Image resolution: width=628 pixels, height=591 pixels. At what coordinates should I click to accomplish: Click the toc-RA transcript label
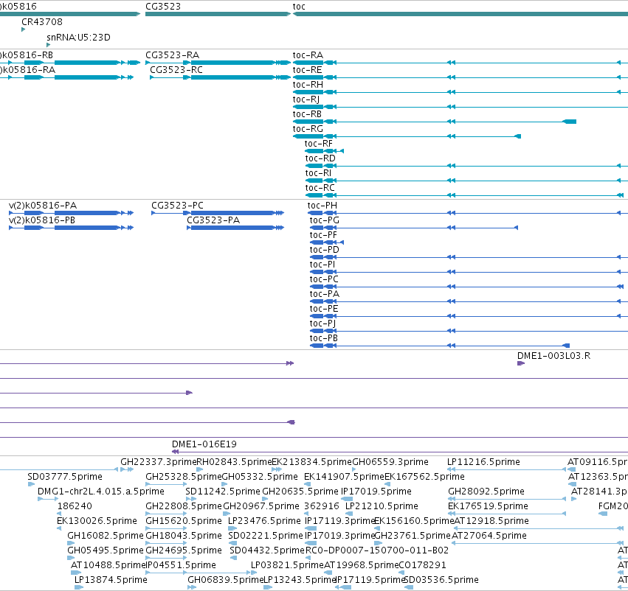click(x=308, y=55)
